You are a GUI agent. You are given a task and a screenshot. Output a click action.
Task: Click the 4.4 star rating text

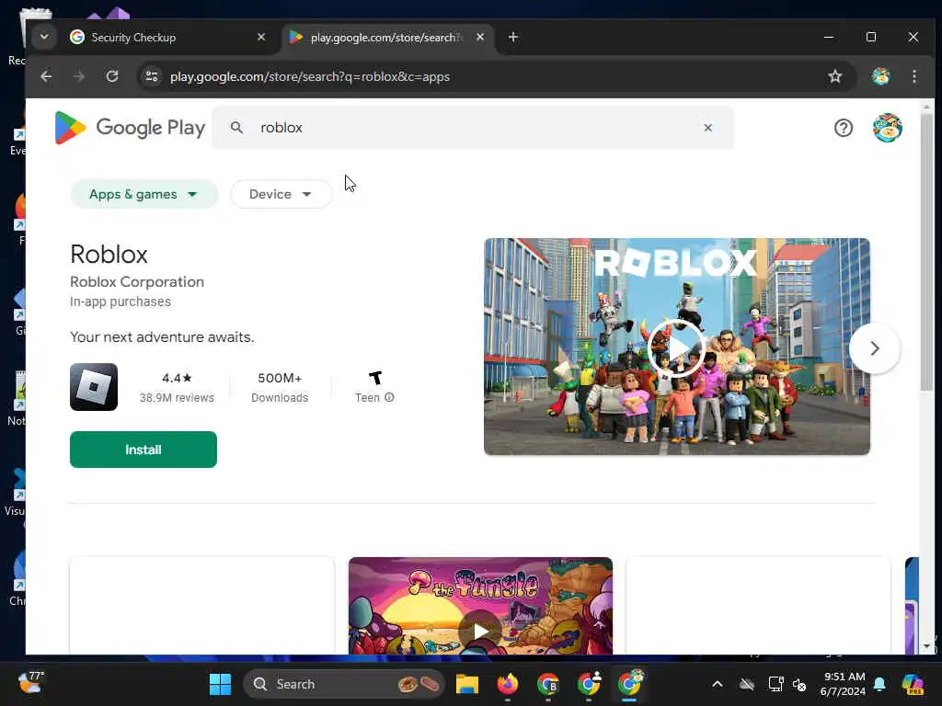pos(177,378)
